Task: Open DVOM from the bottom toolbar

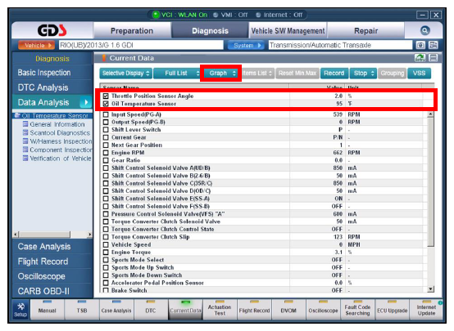Action: (x=288, y=310)
